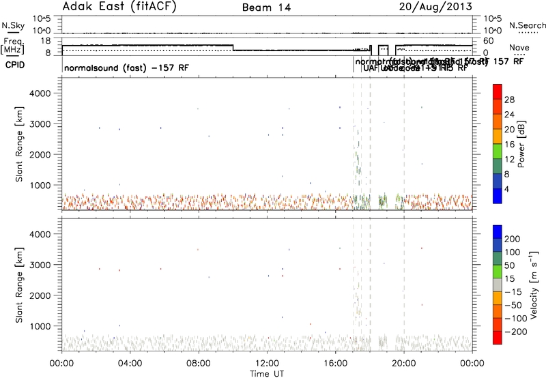The width and height of the screenshot is (546, 378).
Task: Select the '04:00' time tick label
Action: tap(130, 364)
